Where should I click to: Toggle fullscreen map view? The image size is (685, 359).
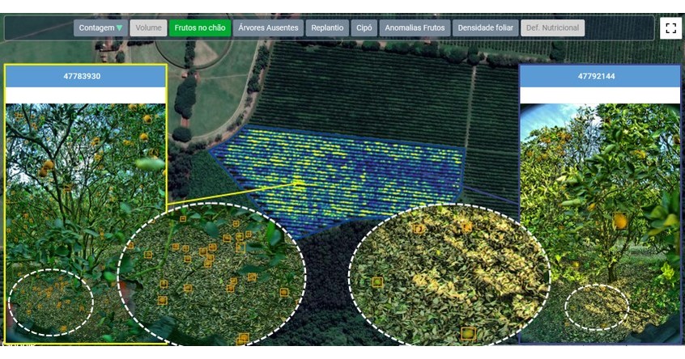(x=670, y=28)
